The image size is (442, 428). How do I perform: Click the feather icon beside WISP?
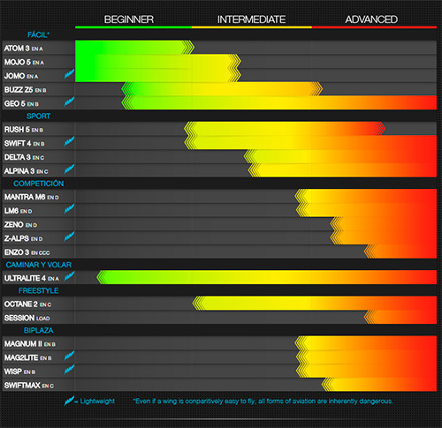pos(69,369)
